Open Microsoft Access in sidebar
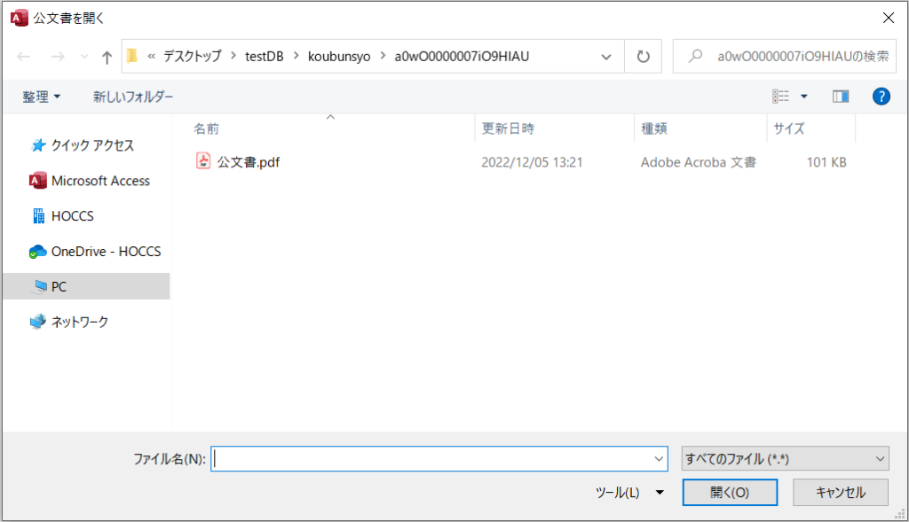This screenshot has height=522, width=909. (x=99, y=181)
